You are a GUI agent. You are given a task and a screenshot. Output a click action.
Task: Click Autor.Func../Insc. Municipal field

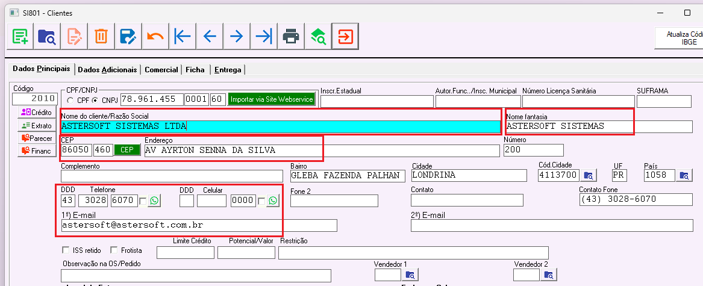[478, 101]
